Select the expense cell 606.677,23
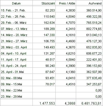The height and width of the screenshot is (106, 103). point(89,52)
